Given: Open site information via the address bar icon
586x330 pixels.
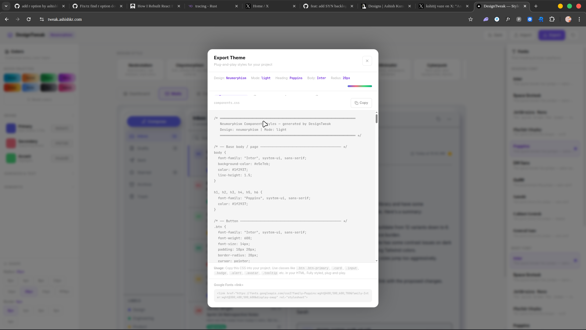Looking at the screenshot, I should [x=42, y=19].
